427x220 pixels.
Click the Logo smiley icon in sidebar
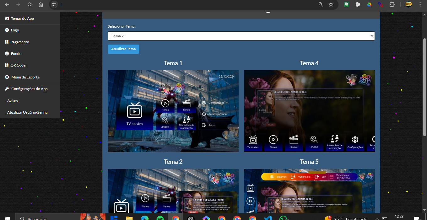tap(7, 30)
